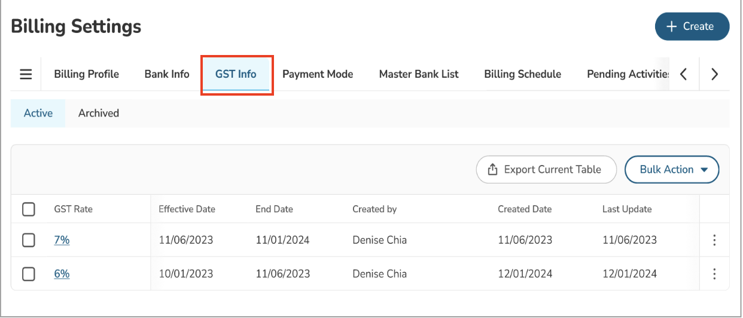Click the Effective Date column header
743x318 pixels.
click(187, 209)
